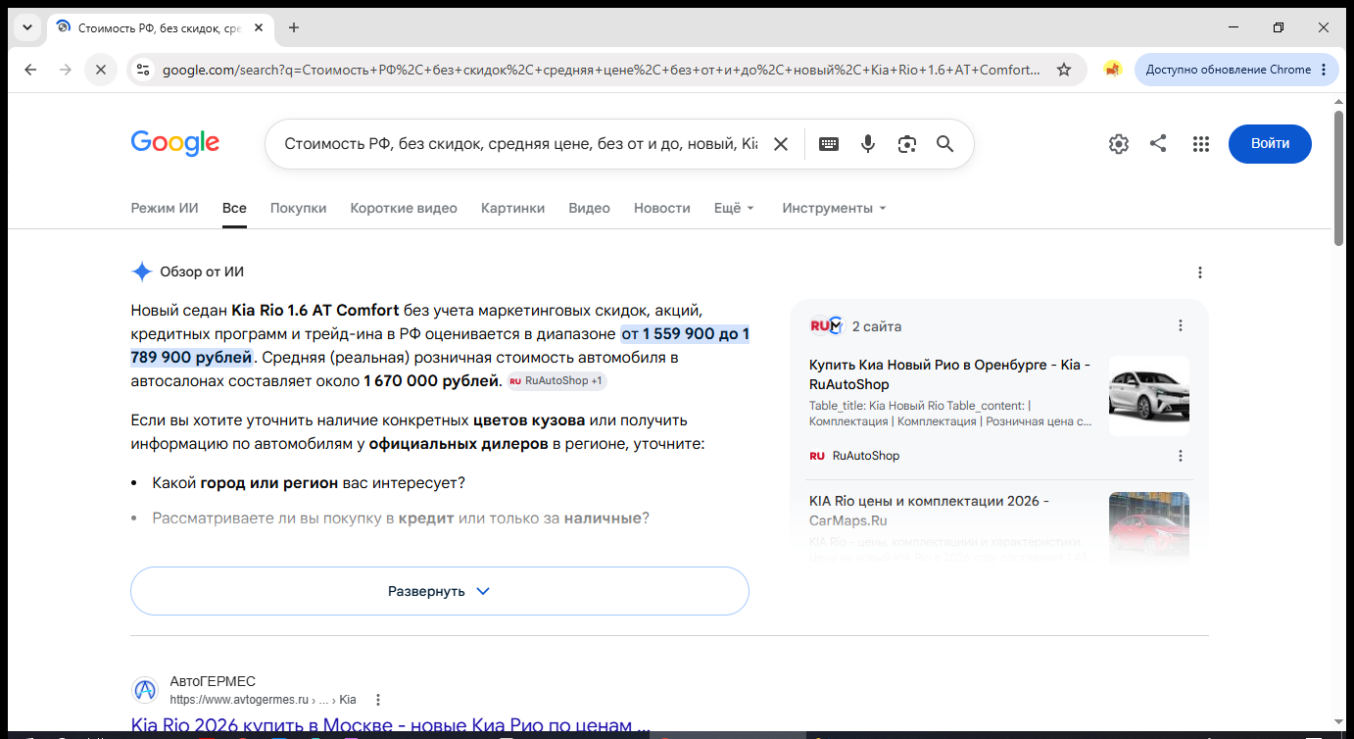Click the АвтоГЕРМЕС site favicon
The image size is (1354, 739).
(x=145, y=690)
